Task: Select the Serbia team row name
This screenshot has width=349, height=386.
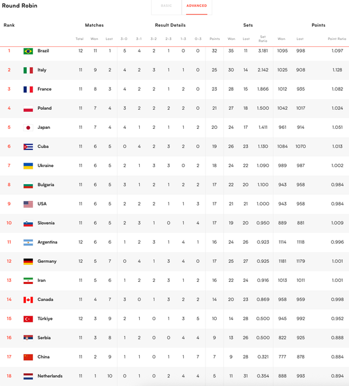Action: [44, 338]
